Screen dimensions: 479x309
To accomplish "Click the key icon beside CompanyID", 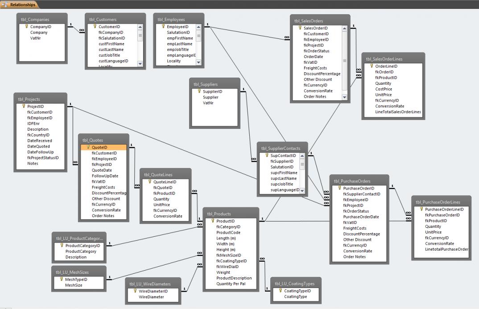I will click(27, 27).
